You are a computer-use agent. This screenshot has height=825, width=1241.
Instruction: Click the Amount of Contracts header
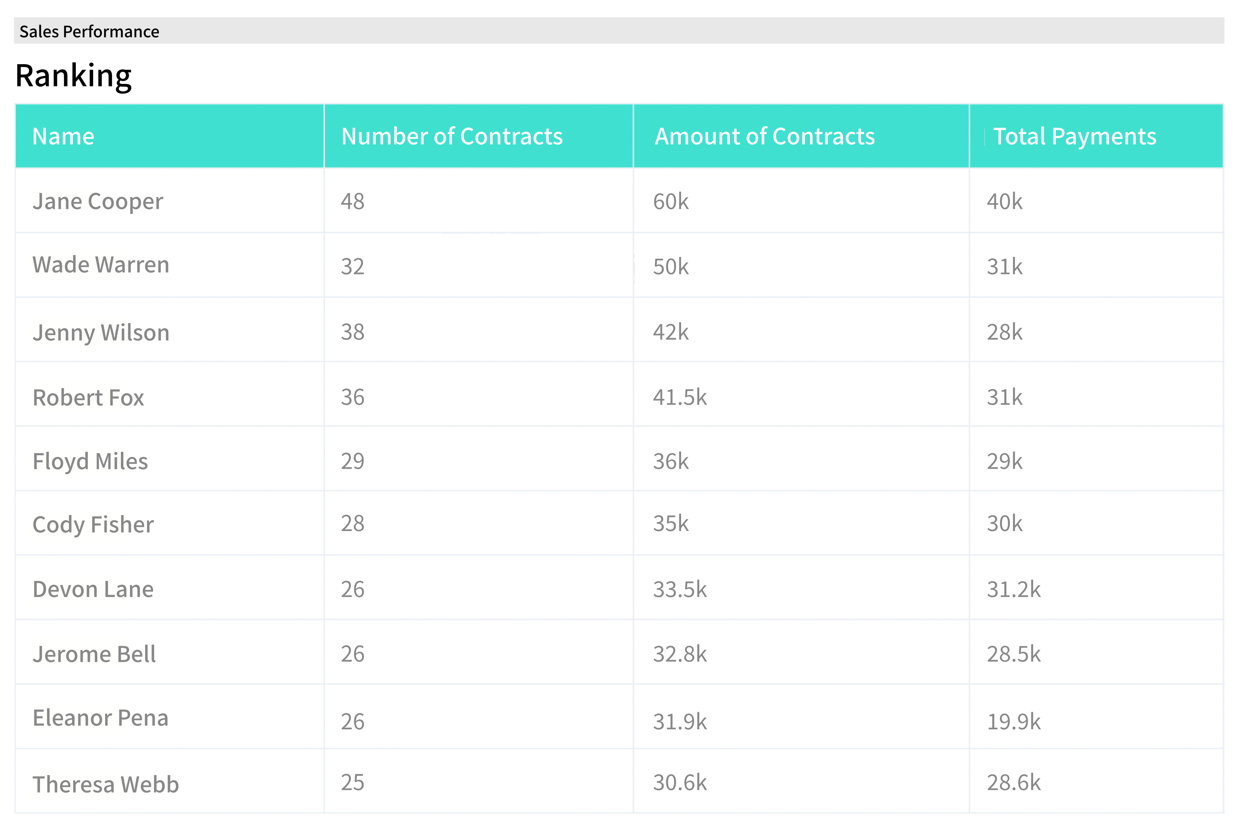coord(764,136)
